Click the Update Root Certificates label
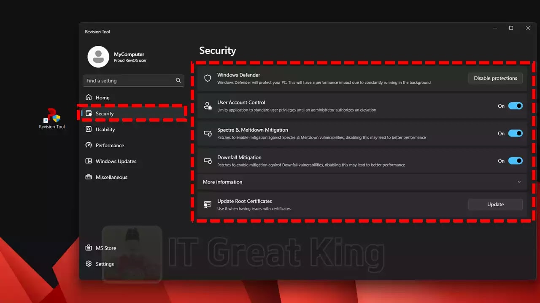The width and height of the screenshot is (540, 303). (245, 201)
